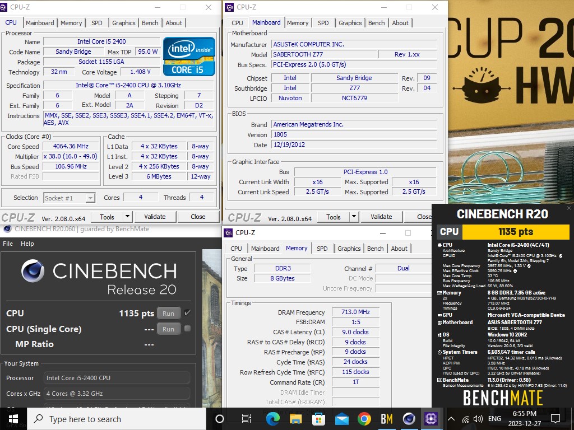
Task: Click Cores x GHz field
Action: [x=117, y=394]
